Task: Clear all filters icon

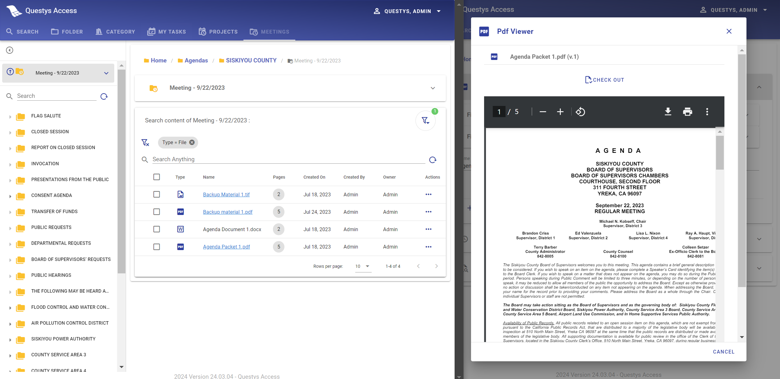Action: coord(145,143)
